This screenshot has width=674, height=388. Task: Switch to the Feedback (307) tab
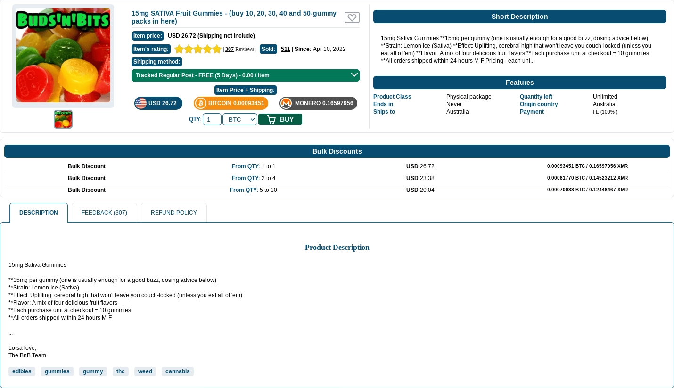[x=104, y=213]
